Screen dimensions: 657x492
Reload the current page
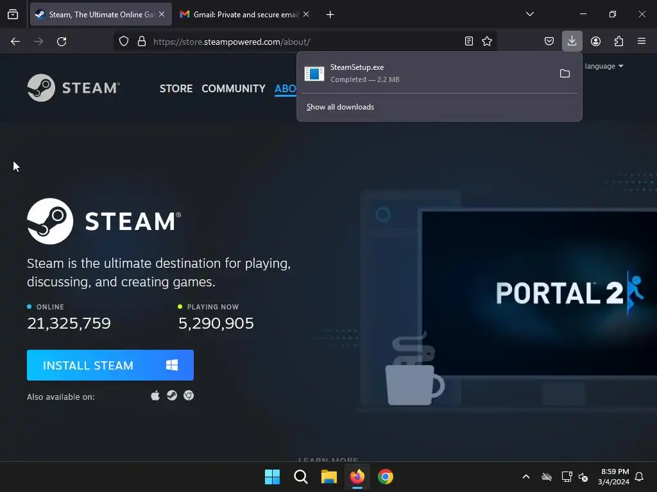pyautogui.click(x=62, y=42)
